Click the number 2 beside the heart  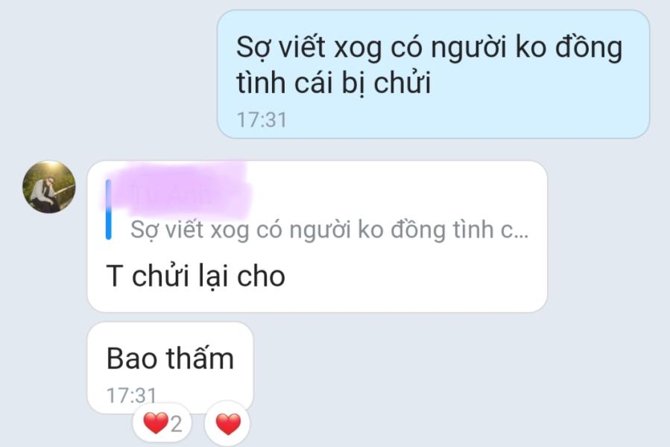(x=177, y=424)
